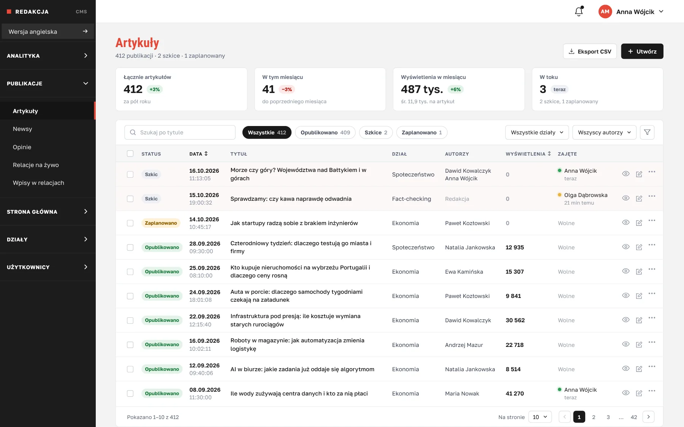Select the 'Zaplanowano 1' tab

pos(422,132)
